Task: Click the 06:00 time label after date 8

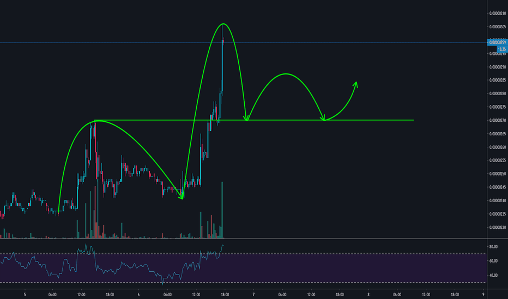Action: tap(397, 295)
